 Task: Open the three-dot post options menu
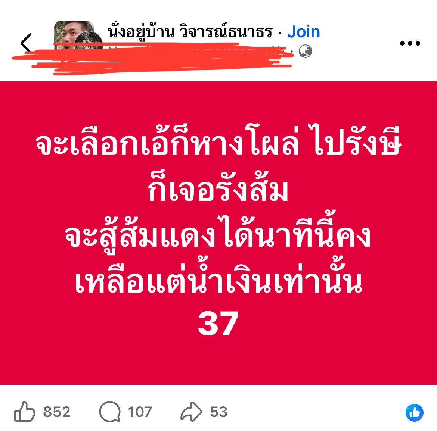[410, 43]
